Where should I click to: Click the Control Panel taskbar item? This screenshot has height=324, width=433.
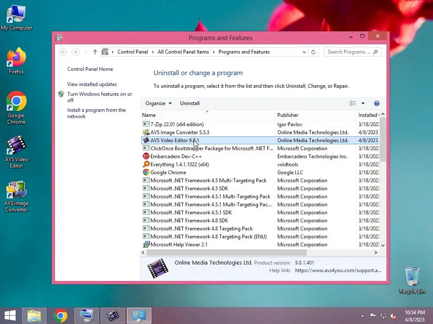[139, 316]
